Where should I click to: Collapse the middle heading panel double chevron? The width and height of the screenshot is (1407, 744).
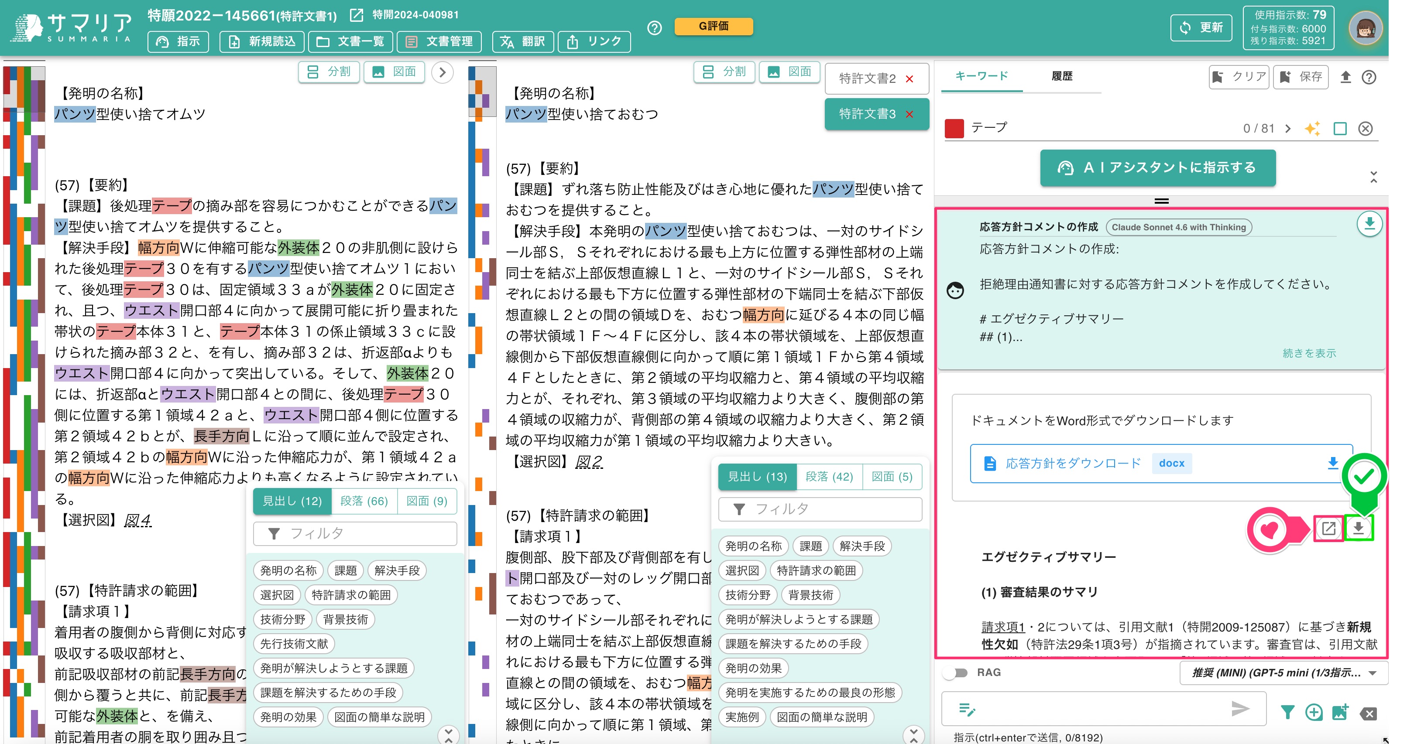[x=914, y=735]
